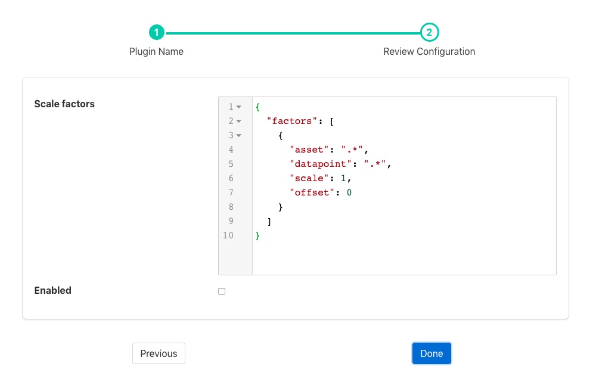Tick the Enabled checkbox
This screenshot has width=590, height=379.
pos(222,291)
